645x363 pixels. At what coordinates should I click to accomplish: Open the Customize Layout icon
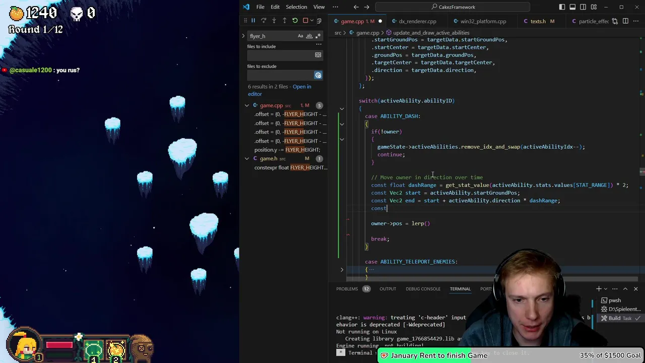[594, 7]
